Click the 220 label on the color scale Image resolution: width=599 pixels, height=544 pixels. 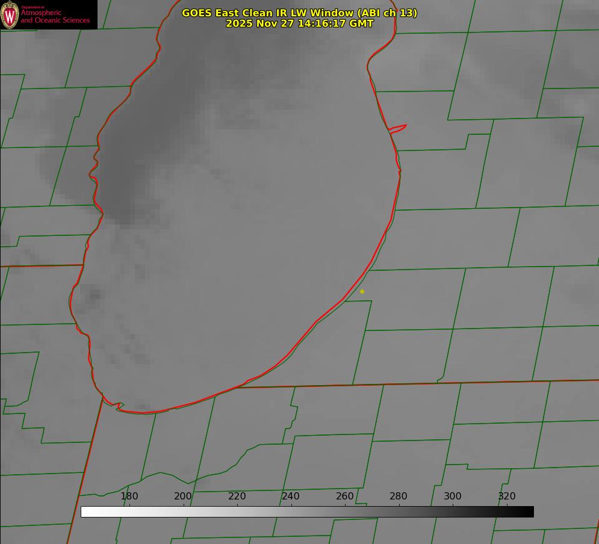tap(237, 496)
